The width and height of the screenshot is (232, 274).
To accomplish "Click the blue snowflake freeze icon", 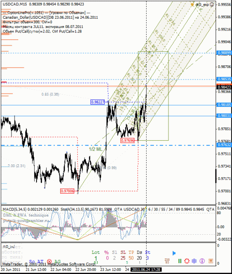I will (194, 261).
